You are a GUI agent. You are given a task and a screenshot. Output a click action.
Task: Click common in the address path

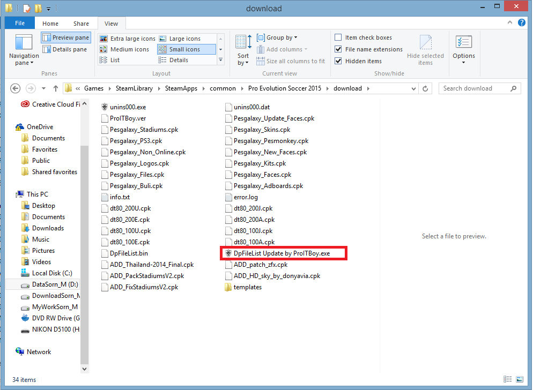[223, 88]
